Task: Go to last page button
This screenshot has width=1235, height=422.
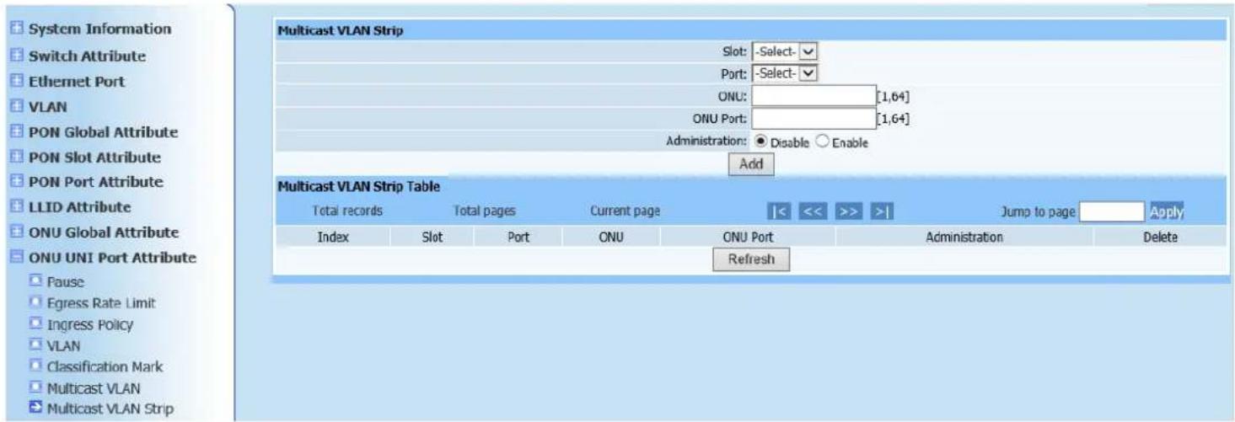Action: point(881,212)
